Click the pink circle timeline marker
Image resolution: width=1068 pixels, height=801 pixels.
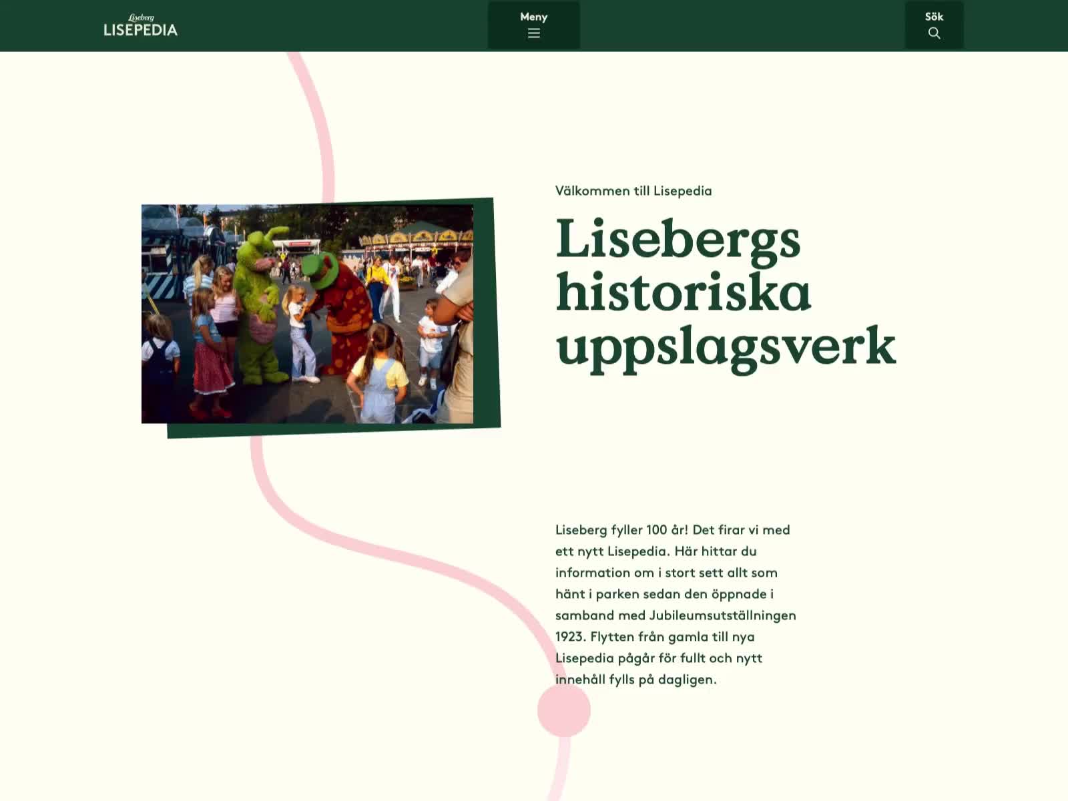tap(564, 710)
